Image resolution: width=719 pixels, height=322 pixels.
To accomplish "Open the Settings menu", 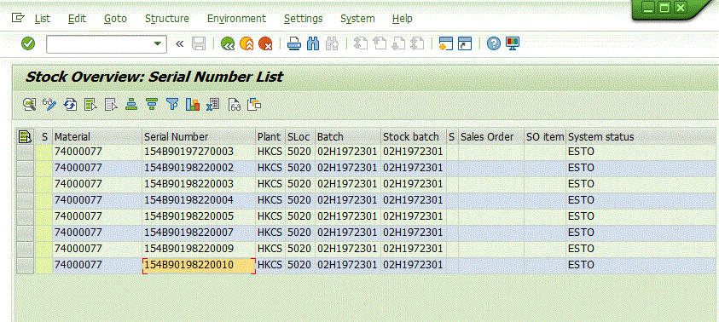I will 303,19.
